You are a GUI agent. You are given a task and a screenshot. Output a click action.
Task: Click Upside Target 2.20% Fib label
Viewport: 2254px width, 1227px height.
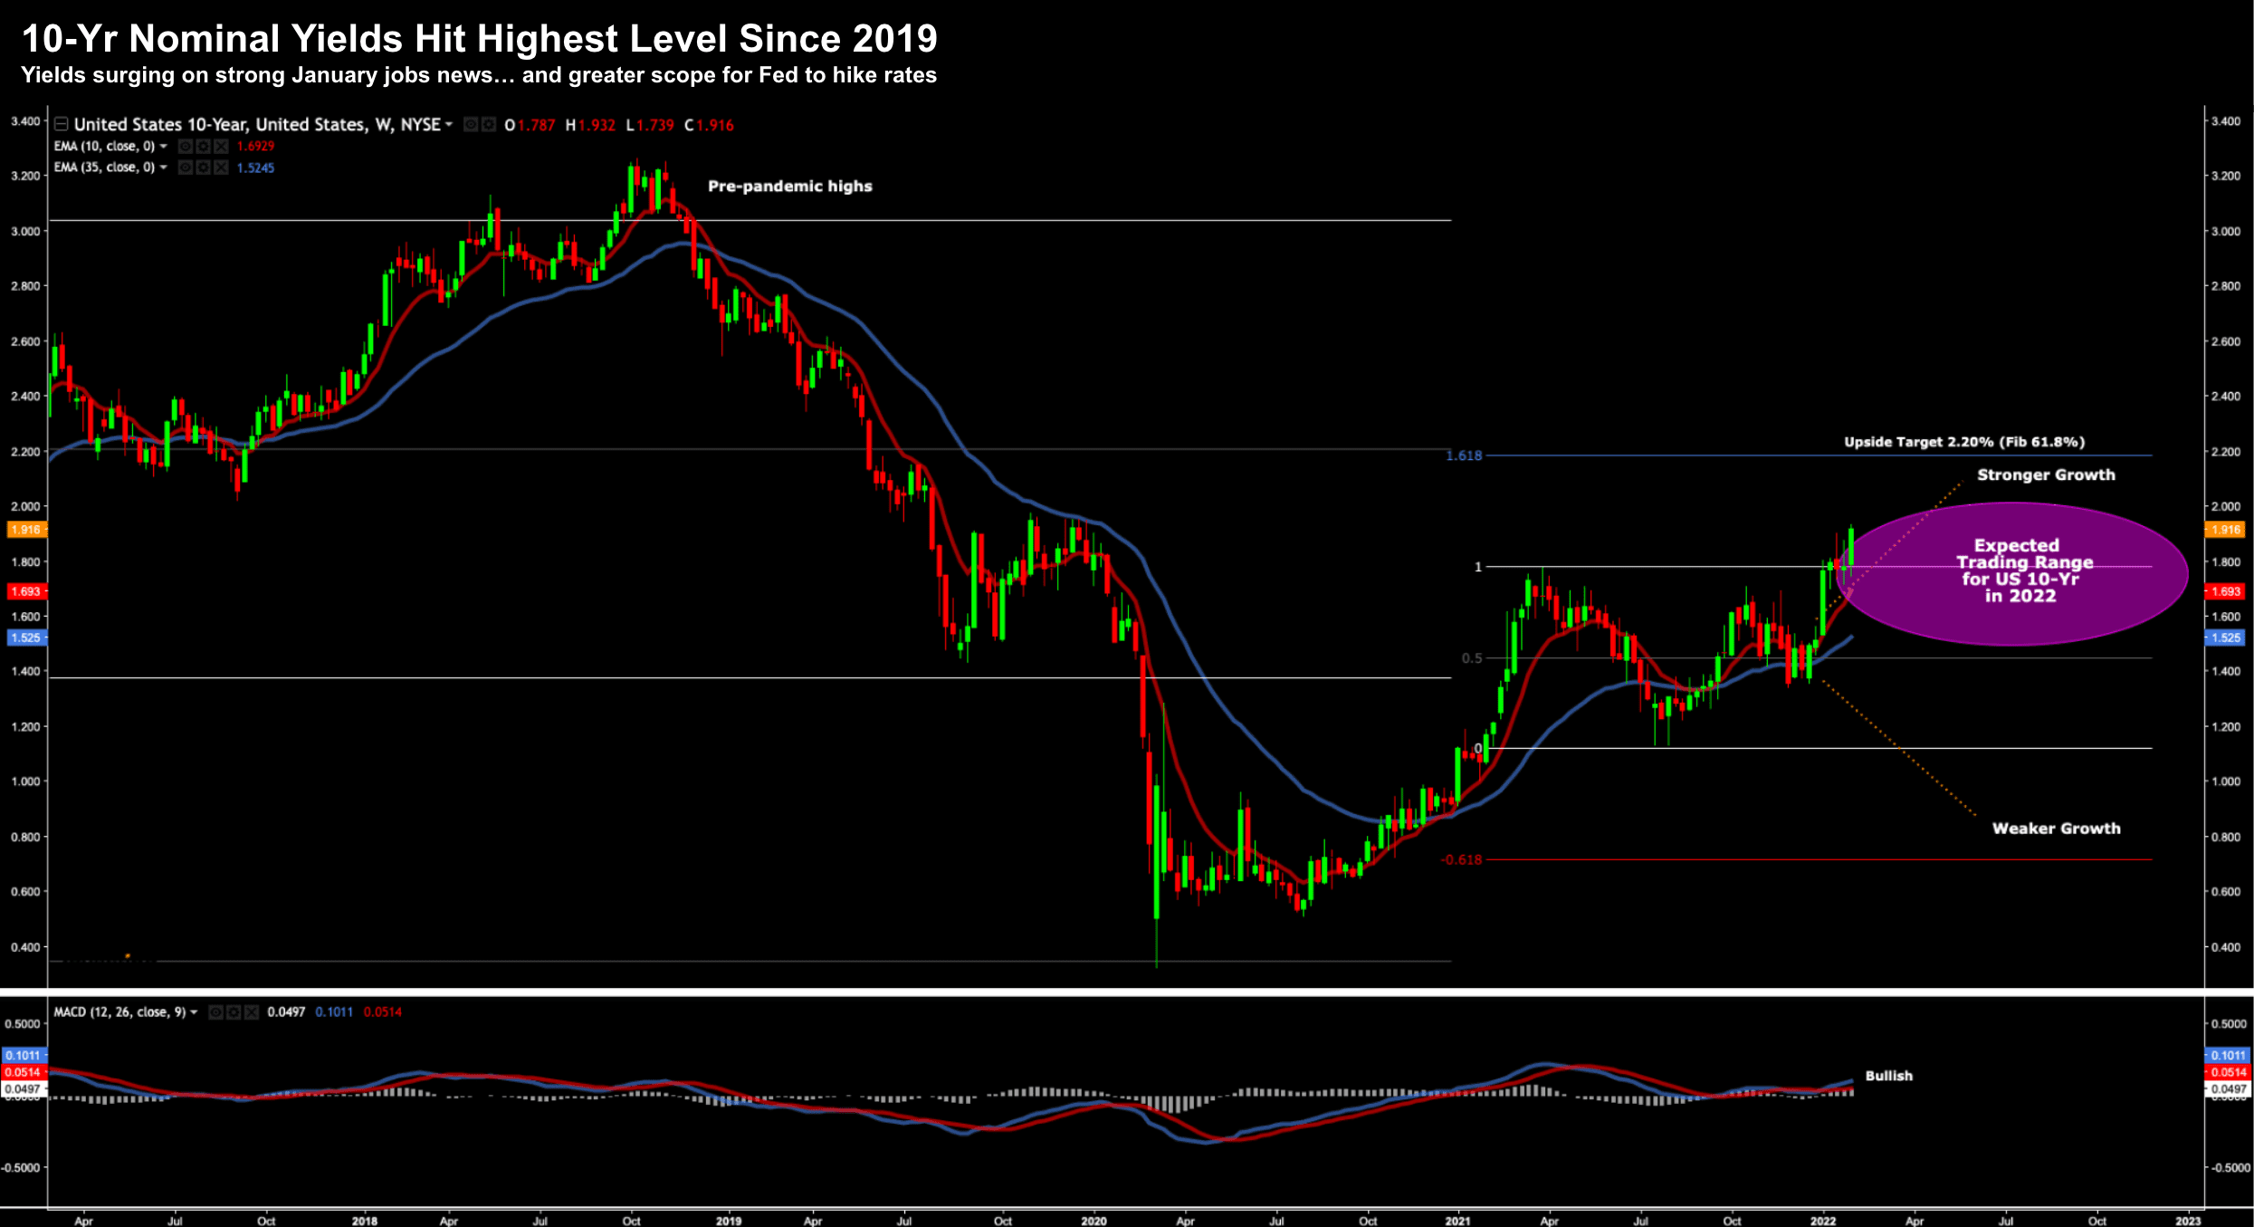click(1964, 442)
